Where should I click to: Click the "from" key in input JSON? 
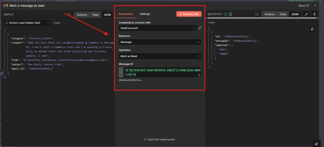pos(15,60)
